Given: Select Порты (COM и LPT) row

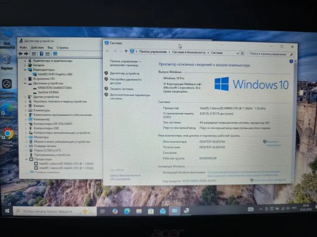Looking at the screenshot, I should (x=48, y=150).
